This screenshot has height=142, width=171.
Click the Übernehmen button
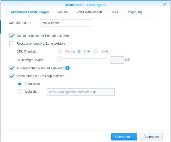click(x=124, y=137)
